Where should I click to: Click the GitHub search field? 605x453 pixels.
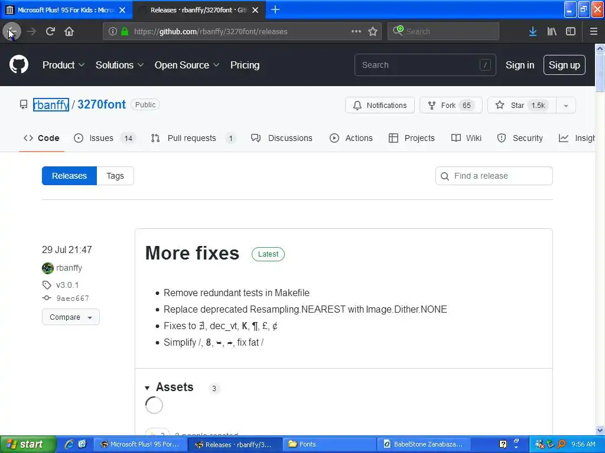point(425,65)
